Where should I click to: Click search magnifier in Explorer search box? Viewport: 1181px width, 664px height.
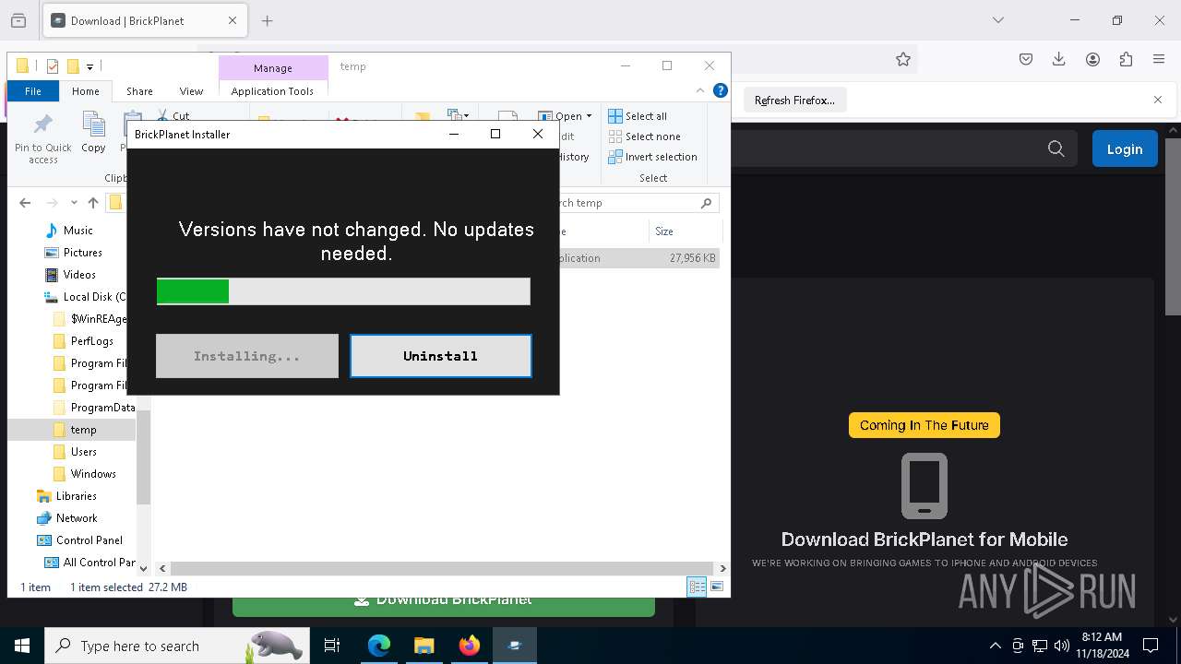707,203
